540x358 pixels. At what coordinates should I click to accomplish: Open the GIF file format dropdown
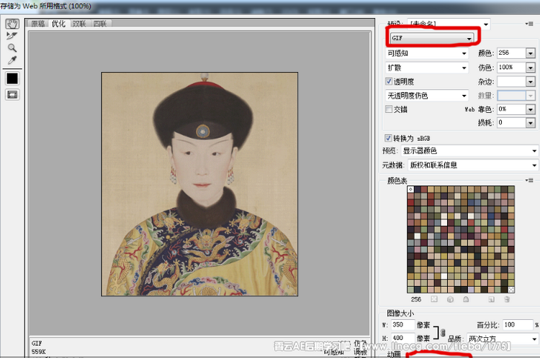pyautogui.click(x=432, y=38)
